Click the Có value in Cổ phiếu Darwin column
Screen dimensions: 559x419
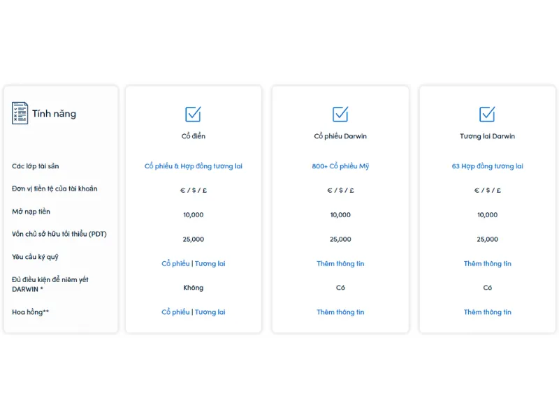tap(340, 288)
